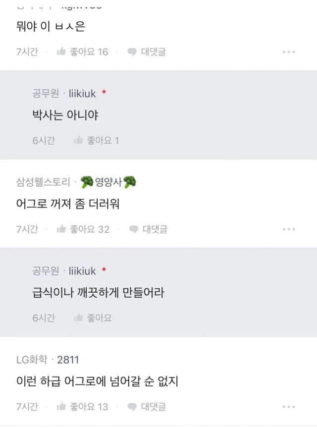
Task: Like the '뭐야 이 ㅂㅅ은' comment
Action: click(62, 52)
